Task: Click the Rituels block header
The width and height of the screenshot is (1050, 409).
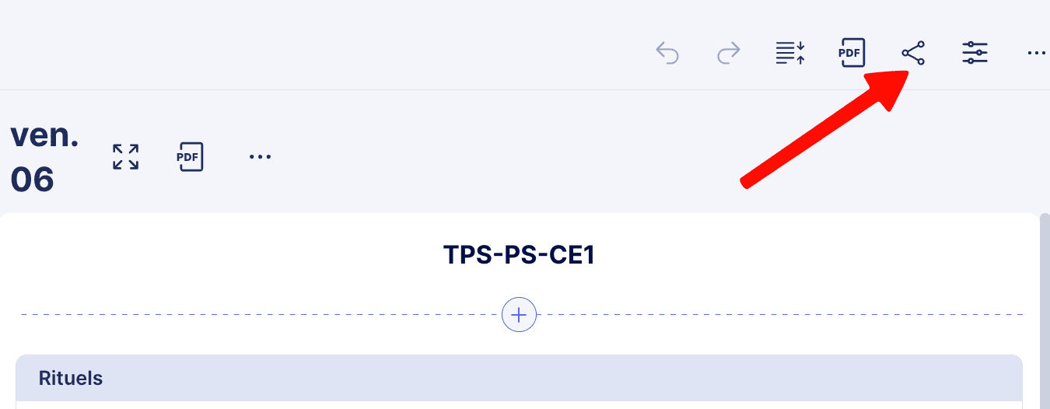Action: 519,379
